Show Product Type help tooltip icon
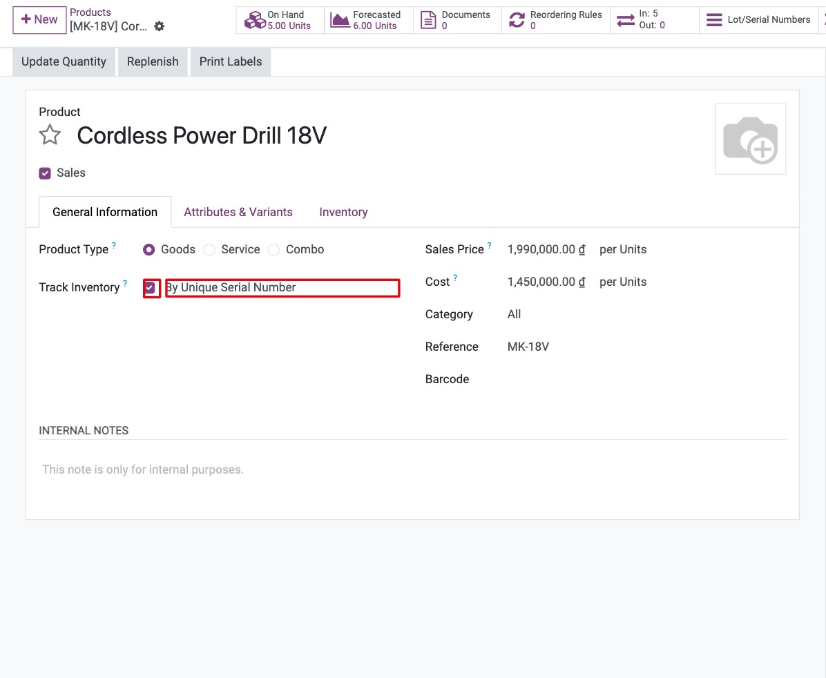This screenshot has width=826, height=678. (x=114, y=246)
